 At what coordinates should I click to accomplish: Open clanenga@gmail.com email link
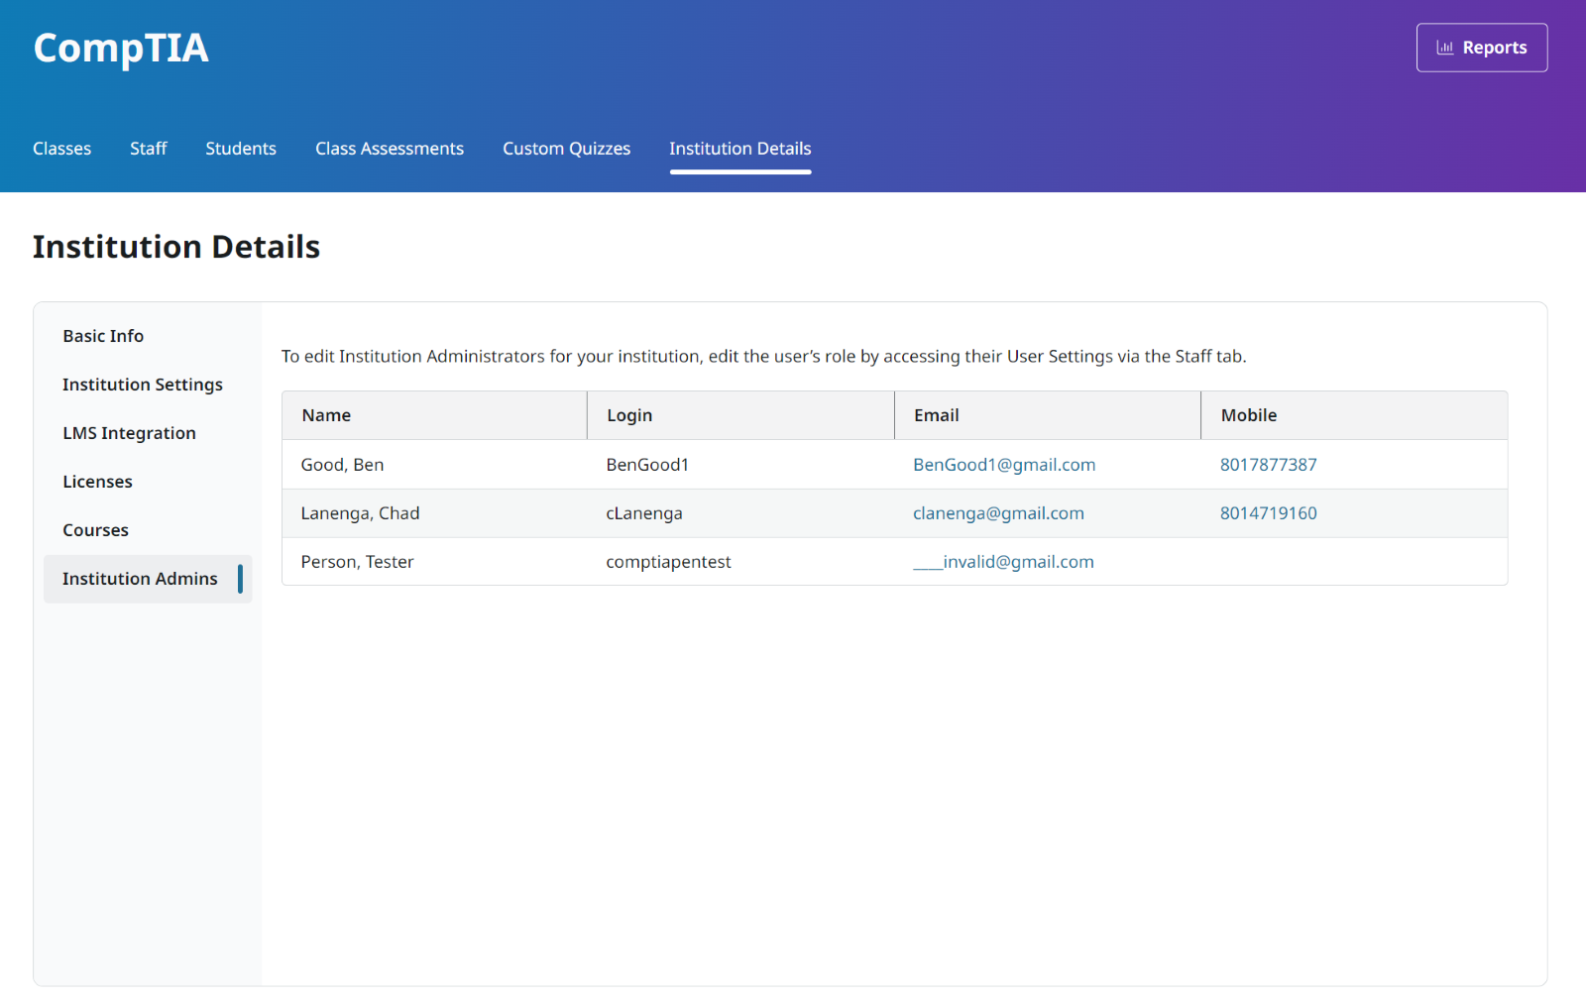point(998,513)
